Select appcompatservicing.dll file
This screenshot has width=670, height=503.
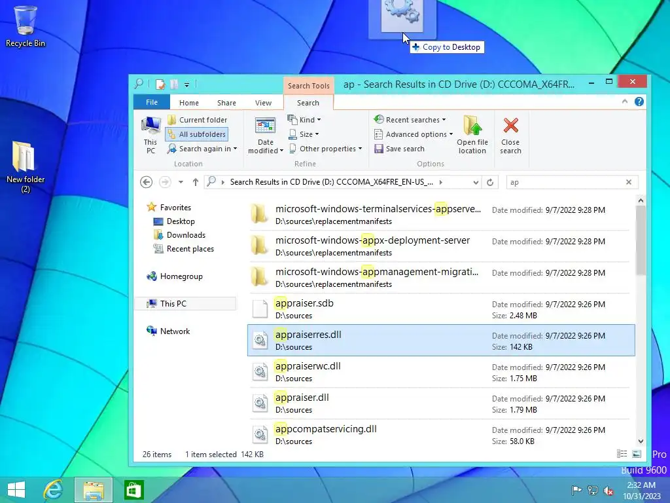(441, 435)
